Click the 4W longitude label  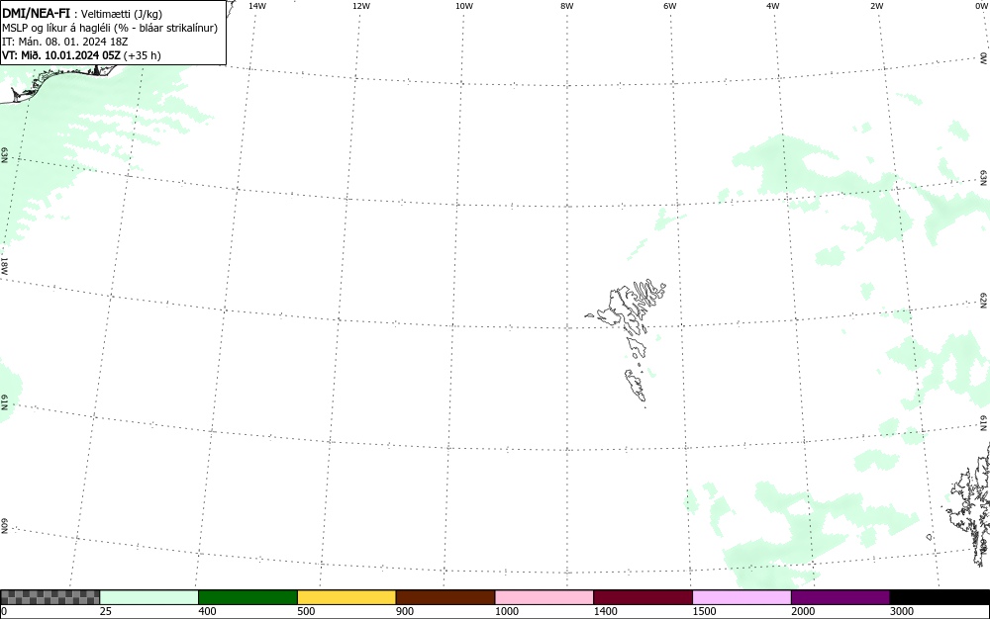coord(773,6)
